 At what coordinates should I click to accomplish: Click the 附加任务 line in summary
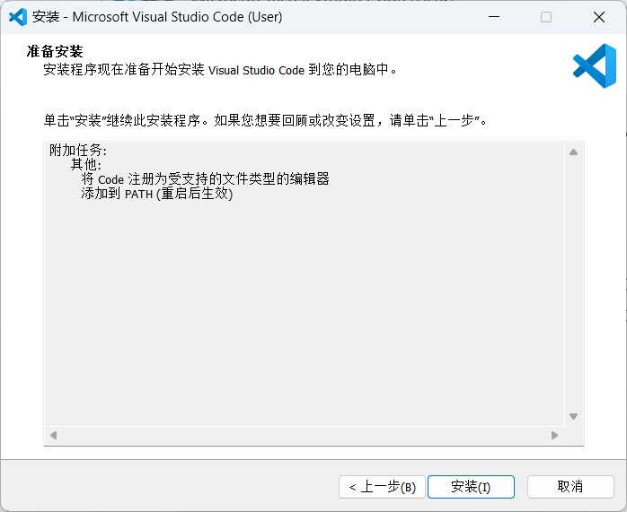coord(78,151)
